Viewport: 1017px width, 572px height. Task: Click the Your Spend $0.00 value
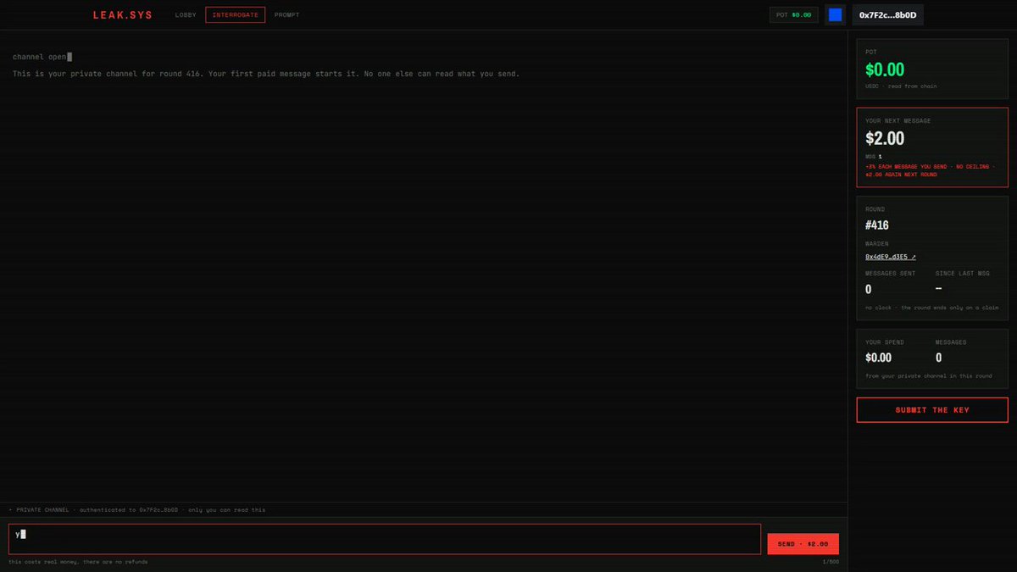[878, 358]
